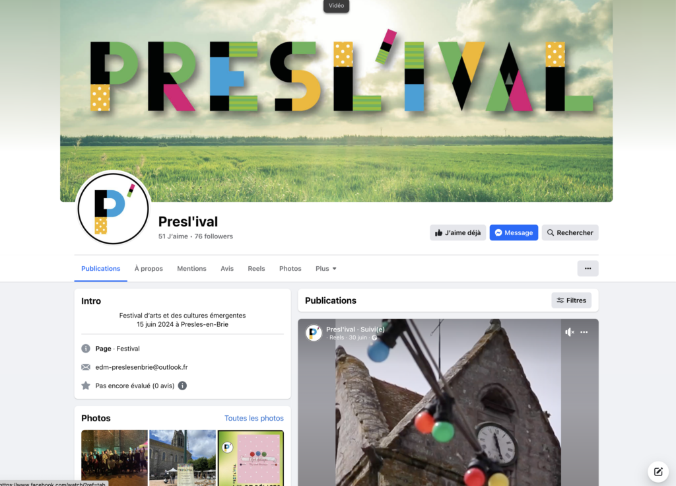
Task: Click the post author avatar in reel
Action: [314, 333]
